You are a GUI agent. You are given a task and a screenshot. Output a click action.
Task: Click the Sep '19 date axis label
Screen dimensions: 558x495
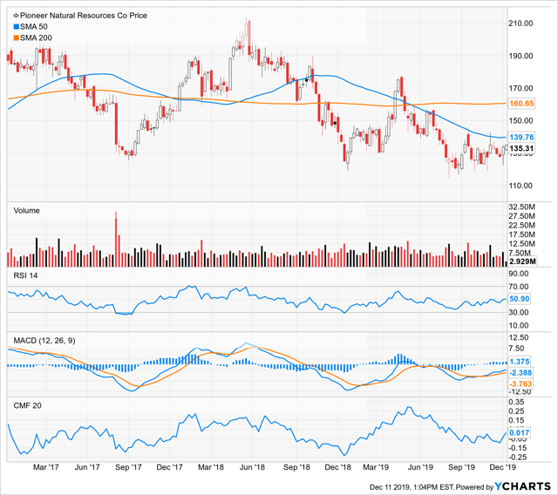[461, 467]
